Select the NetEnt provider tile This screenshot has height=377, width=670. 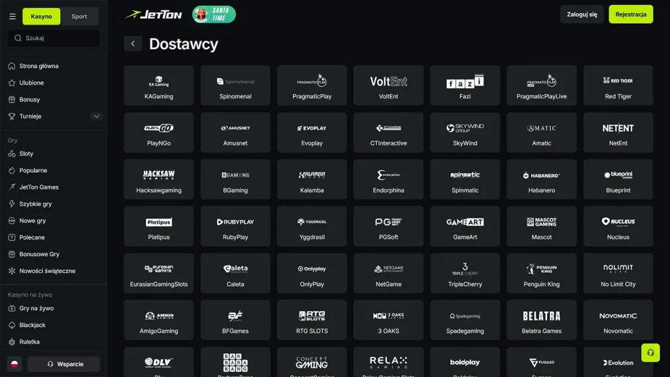(618, 132)
